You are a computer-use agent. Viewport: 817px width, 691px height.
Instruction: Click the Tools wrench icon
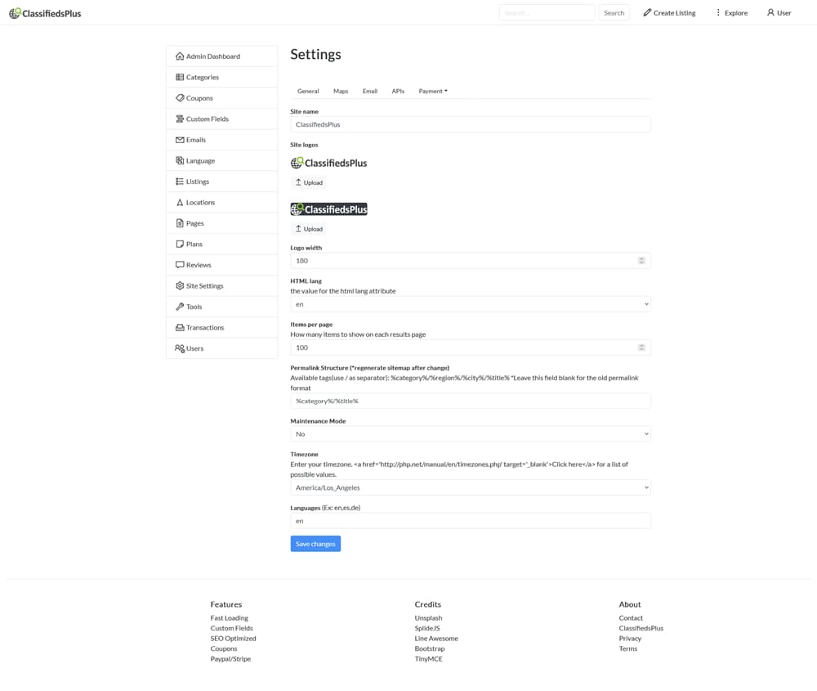click(x=180, y=307)
